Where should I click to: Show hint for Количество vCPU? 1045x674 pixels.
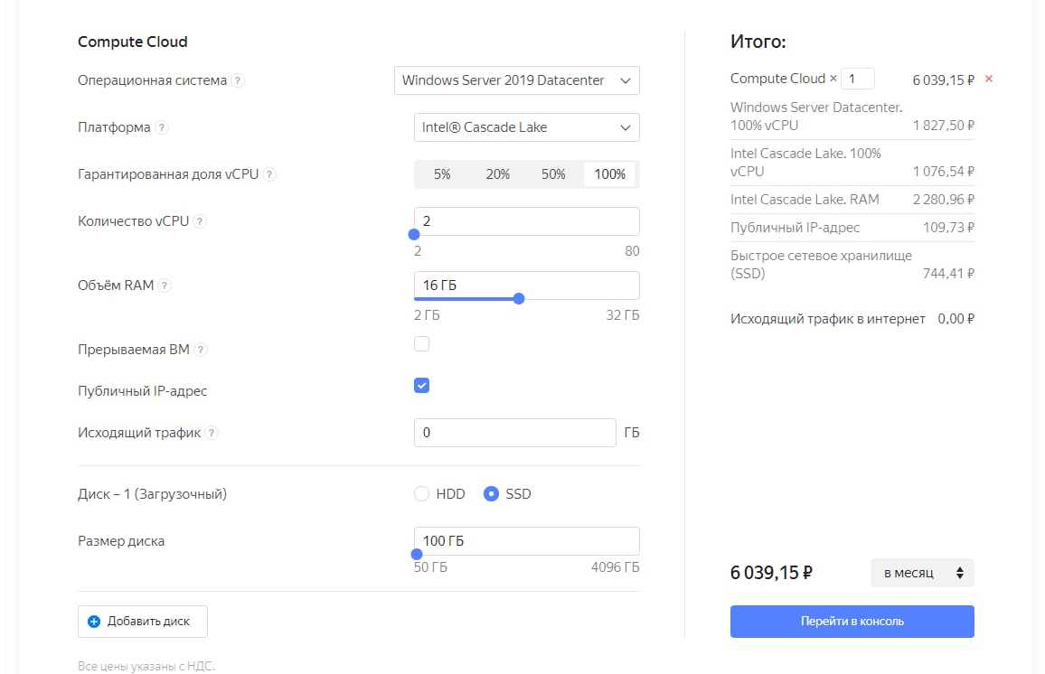point(199,221)
